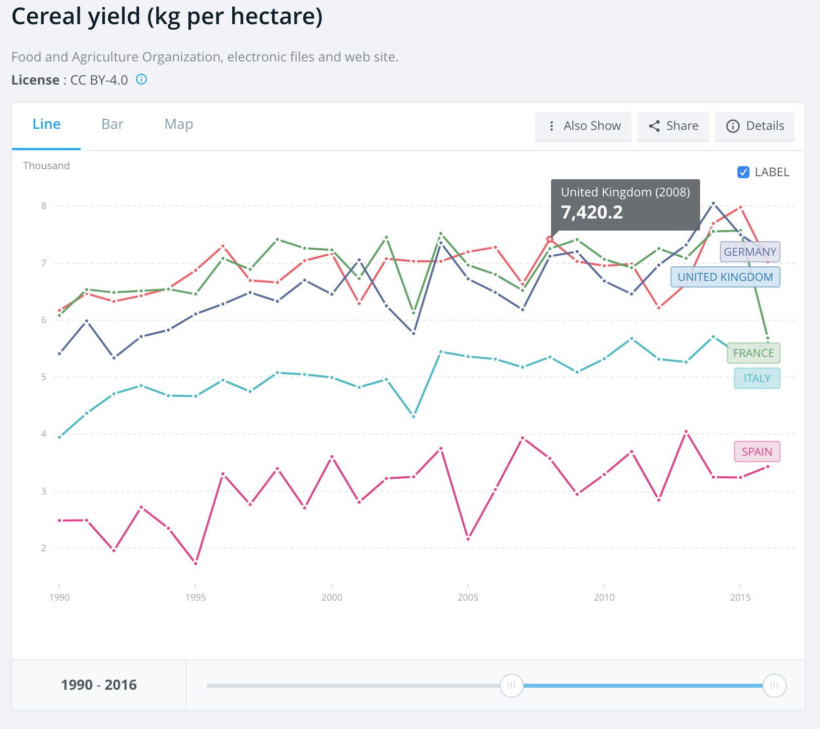The image size is (820, 729).
Task: Select the ITALY series label
Action: pyautogui.click(x=757, y=378)
